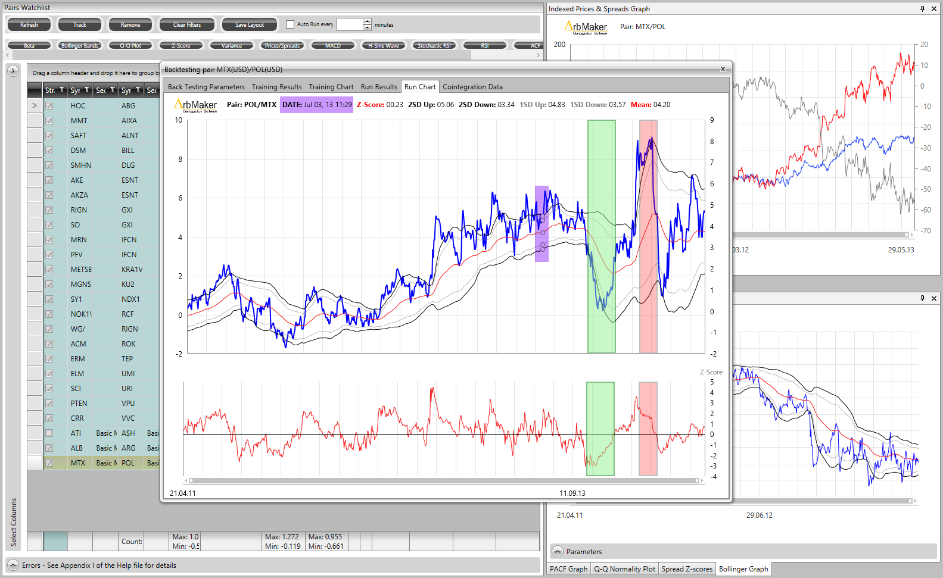
Task: Click left arrow of Run Chart scrollbar
Action: pyautogui.click(x=186, y=480)
